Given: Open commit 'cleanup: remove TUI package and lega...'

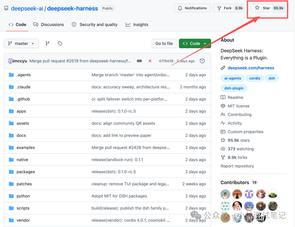Looking at the screenshot, I should pos(130,184).
